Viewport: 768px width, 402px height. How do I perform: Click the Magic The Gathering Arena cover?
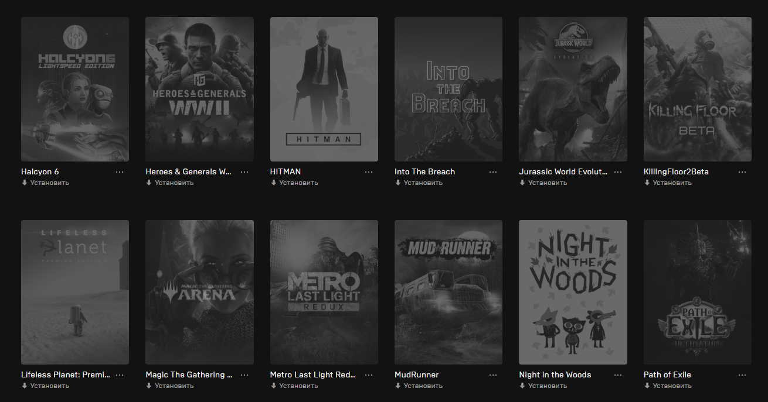tap(199, 292)
